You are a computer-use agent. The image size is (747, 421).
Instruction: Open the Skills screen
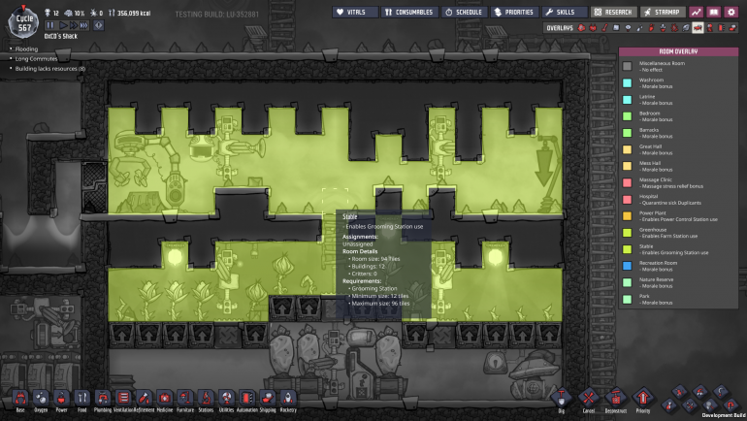565,12
